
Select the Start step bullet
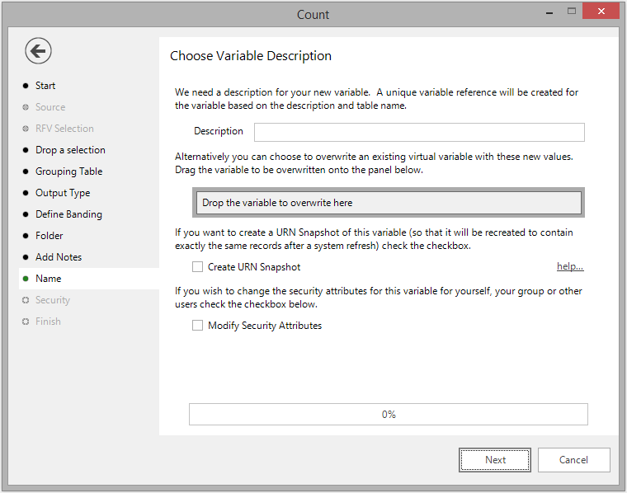(x=26, y=86)
